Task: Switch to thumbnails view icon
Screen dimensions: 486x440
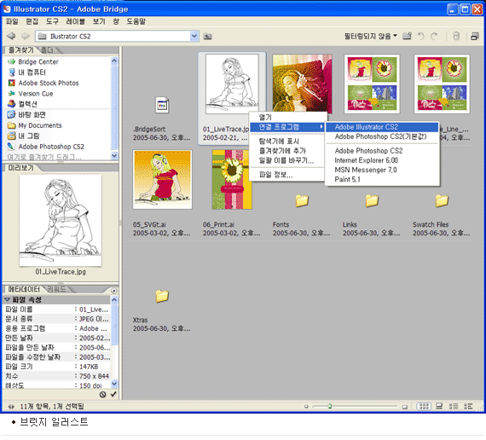Action: (x=424, y=406)
